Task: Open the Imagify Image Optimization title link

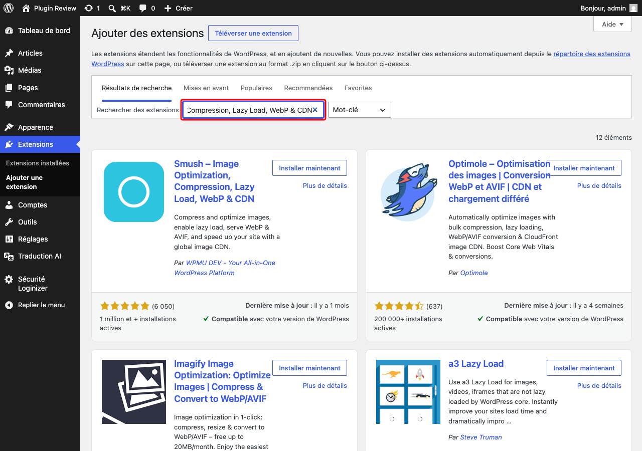Action: click(222, 381)
